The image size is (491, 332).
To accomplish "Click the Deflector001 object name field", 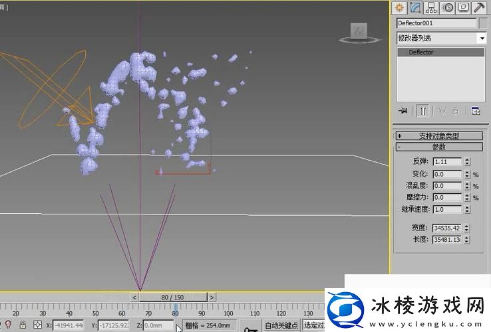I will (x=436, y=23).
